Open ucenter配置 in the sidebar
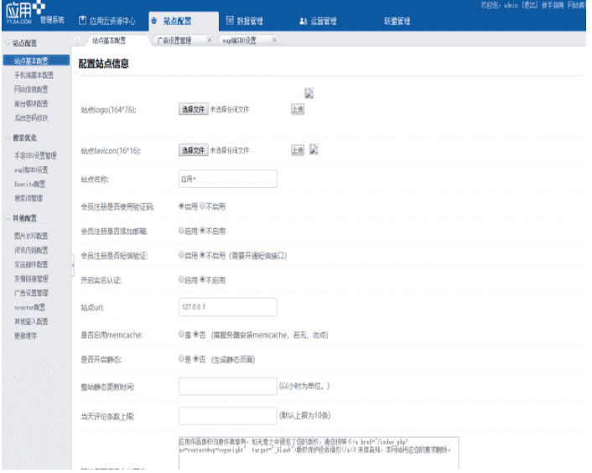The image size is (592, 473). (x=29, y=307)
